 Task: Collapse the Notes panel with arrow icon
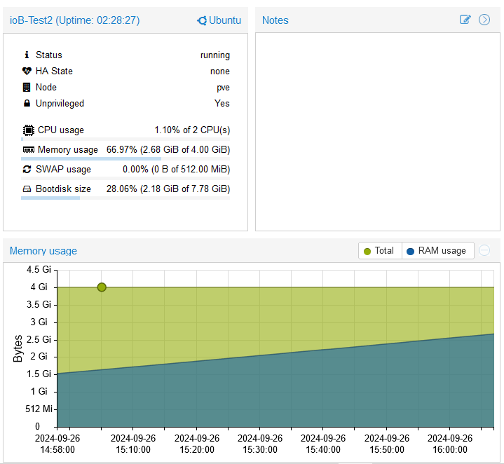click(x=484, y=20)
